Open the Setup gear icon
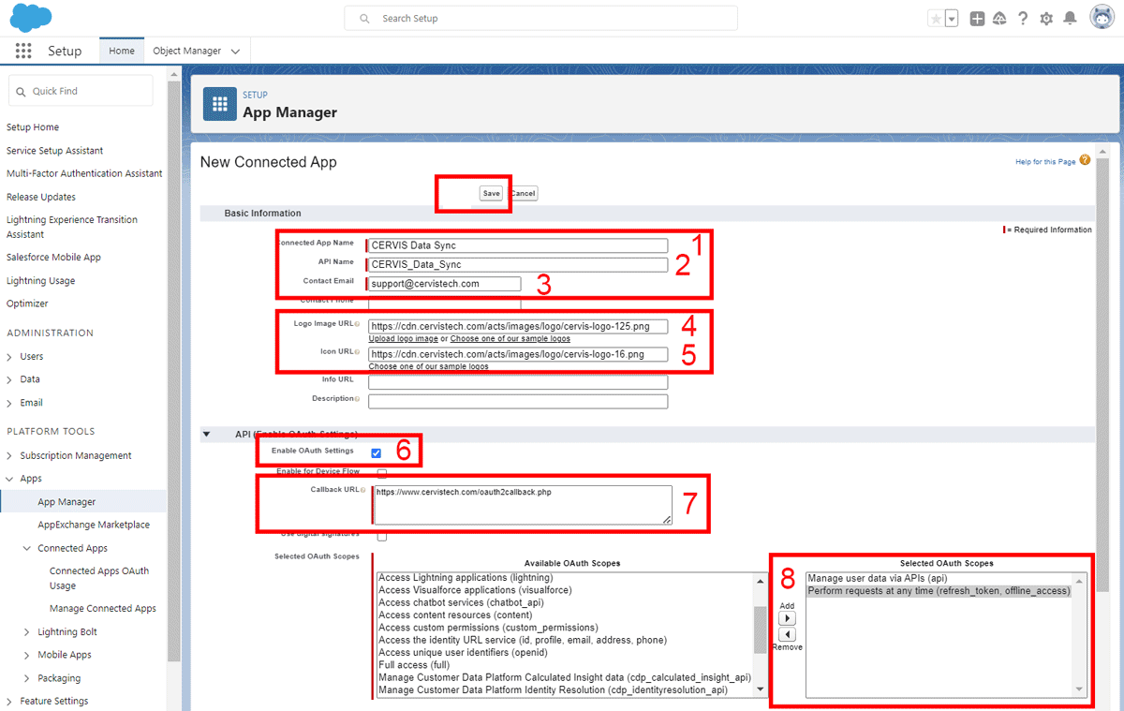The height and width of the screenshot is (711, 1124). (1046, 19)
